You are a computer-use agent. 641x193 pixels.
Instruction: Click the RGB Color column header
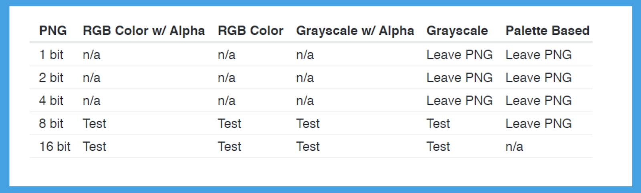tap(250, 31)
